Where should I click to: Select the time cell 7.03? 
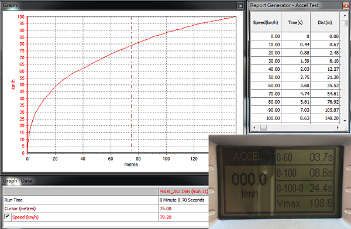(295, 110)
